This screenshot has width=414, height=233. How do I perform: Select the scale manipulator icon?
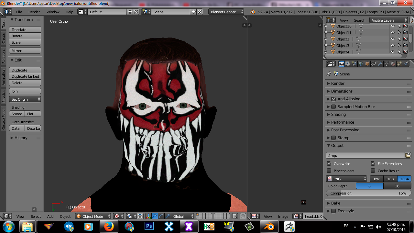pyautogui.click(x=168, y=216)
